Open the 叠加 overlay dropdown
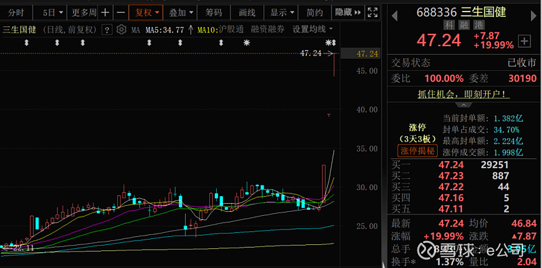The width and height of the screenshot is (542, 268). click(181, 13)
